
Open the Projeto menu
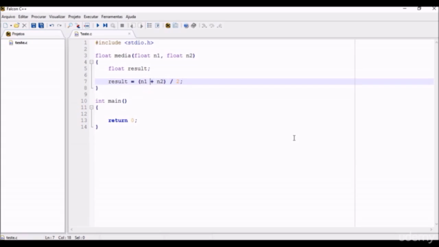click(x=75, y=16)
